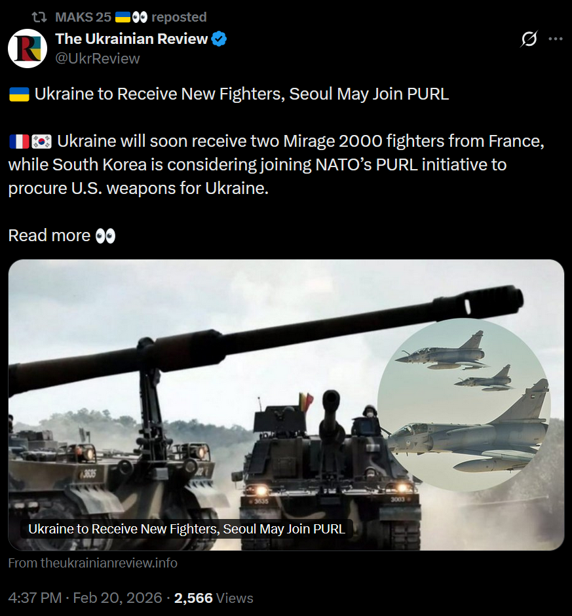
Task: View the 2,566 Views count
Action: tap(214, 598)
